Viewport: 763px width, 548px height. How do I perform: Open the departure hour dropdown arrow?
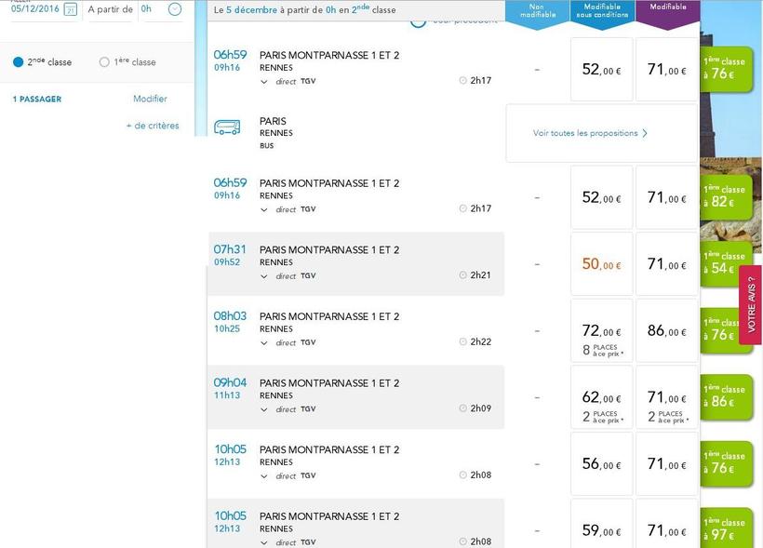click(175, 9)
